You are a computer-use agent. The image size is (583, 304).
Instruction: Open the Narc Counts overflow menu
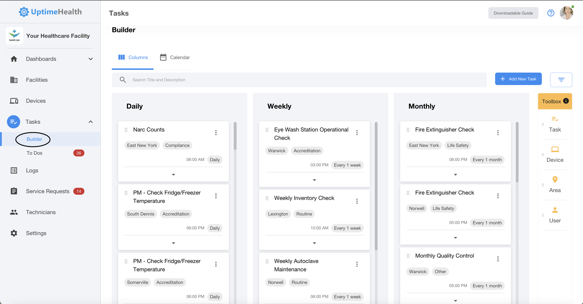click(x=216, y=132)
